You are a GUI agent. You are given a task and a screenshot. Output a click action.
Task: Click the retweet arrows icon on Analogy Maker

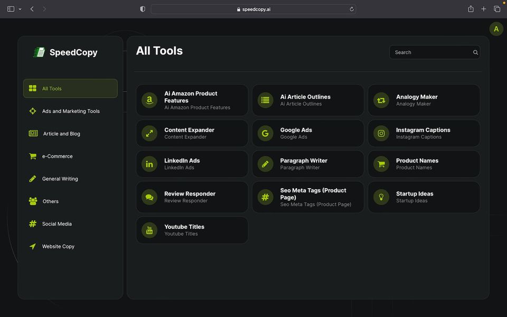[x=381, y=100]
